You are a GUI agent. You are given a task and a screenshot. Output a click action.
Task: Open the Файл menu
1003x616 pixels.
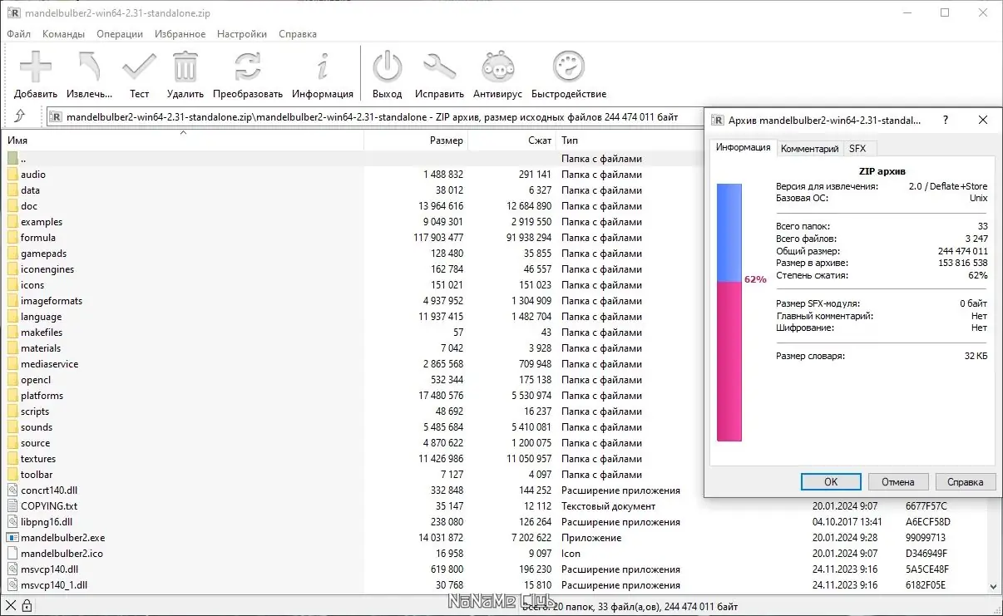18,34
